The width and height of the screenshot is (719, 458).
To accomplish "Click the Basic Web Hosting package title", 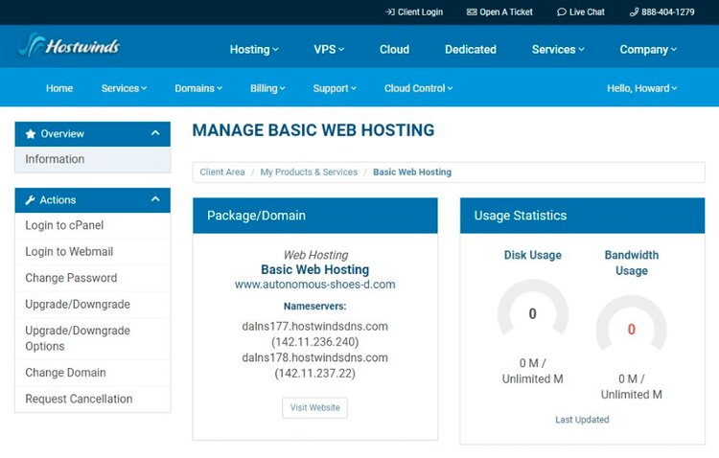I will [x=315, y=269].
